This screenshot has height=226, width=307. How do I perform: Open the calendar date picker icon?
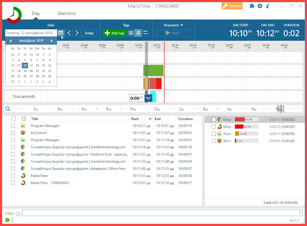[x=60, y=33]
